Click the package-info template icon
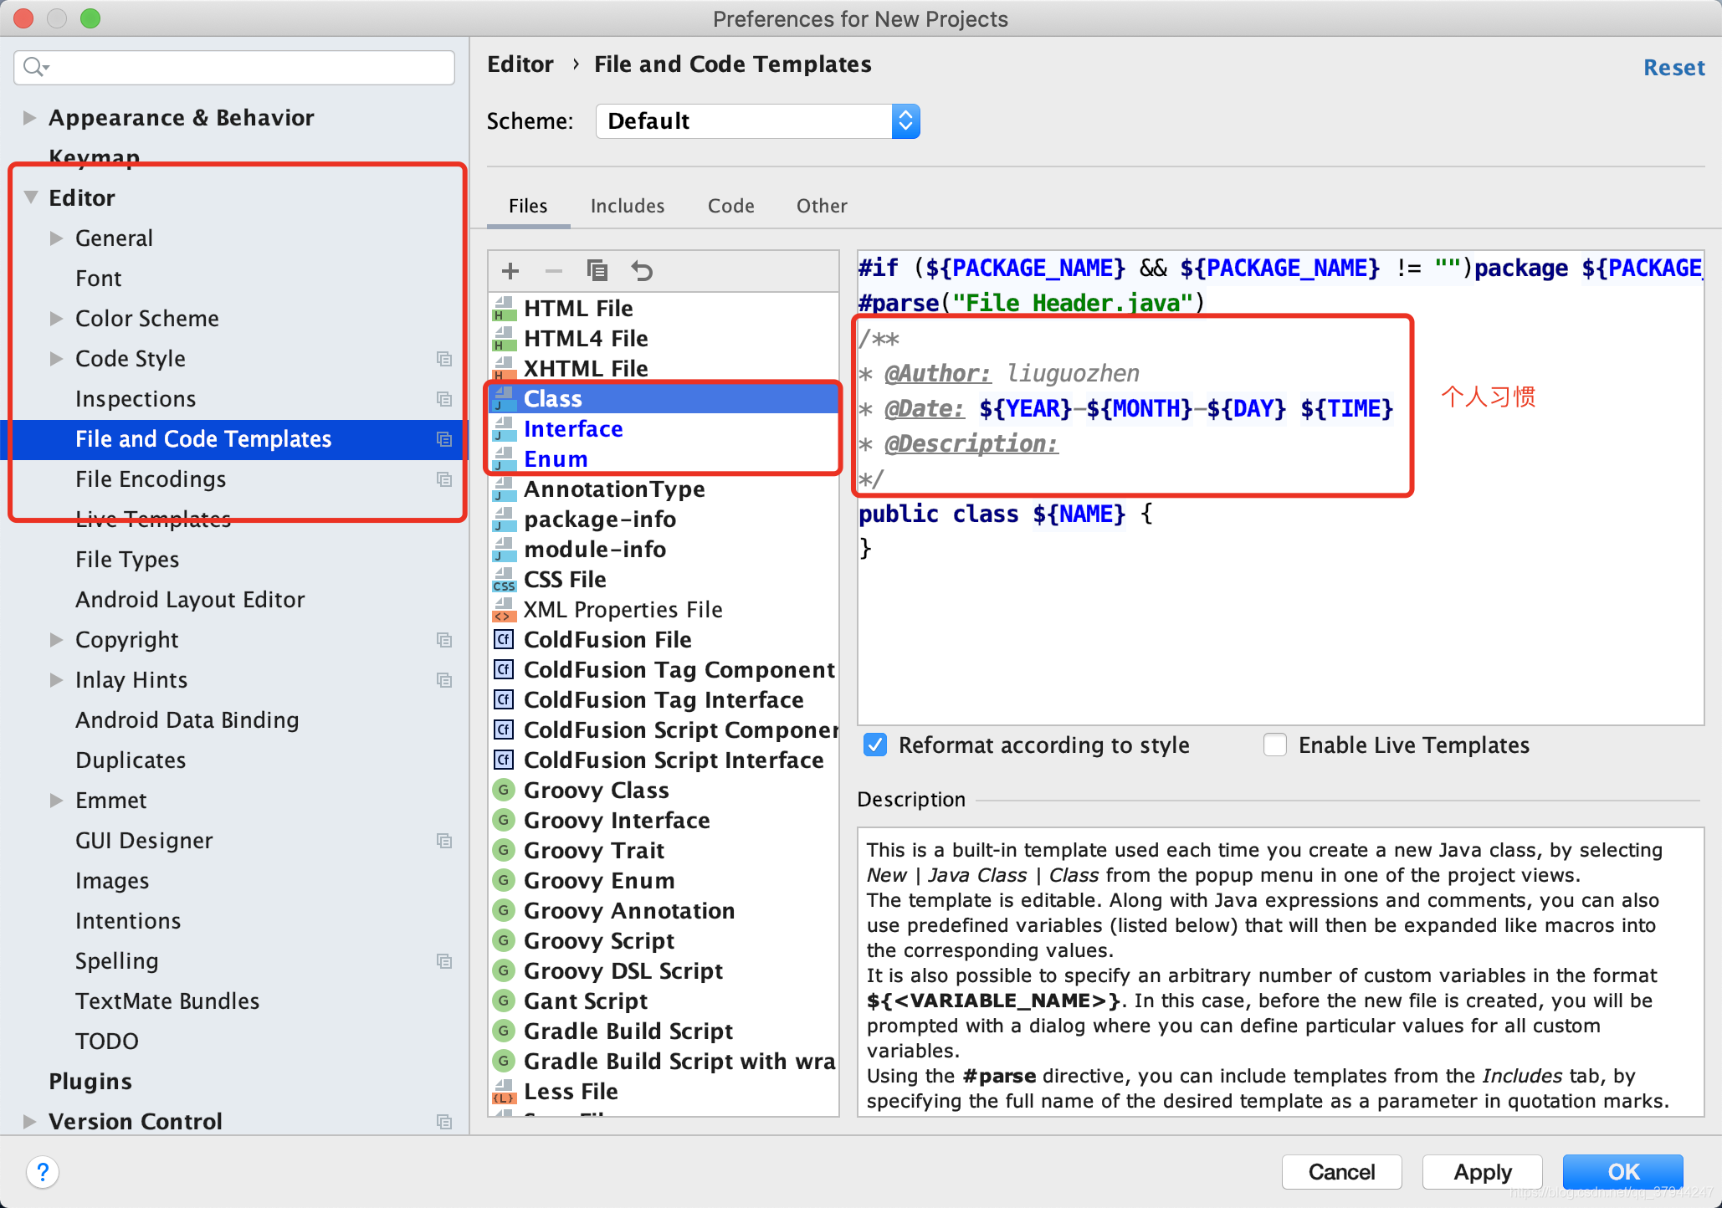 (504, 520)
